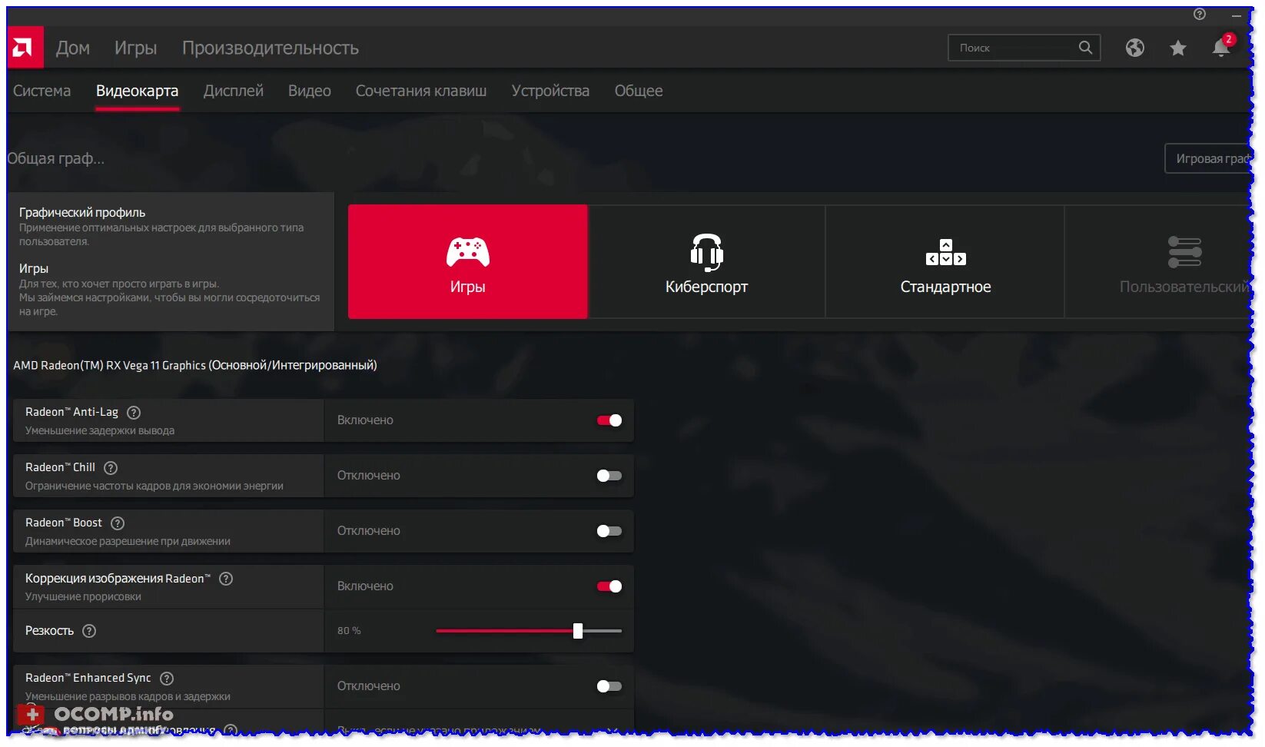Enable the Radeon Enhanced Sync toggle

tap(609, 686)
